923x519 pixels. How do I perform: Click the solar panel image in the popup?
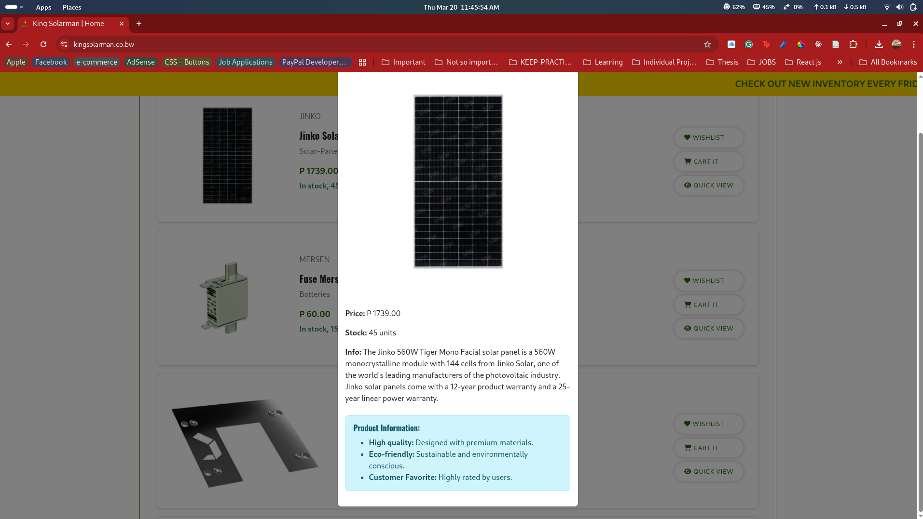458,181
